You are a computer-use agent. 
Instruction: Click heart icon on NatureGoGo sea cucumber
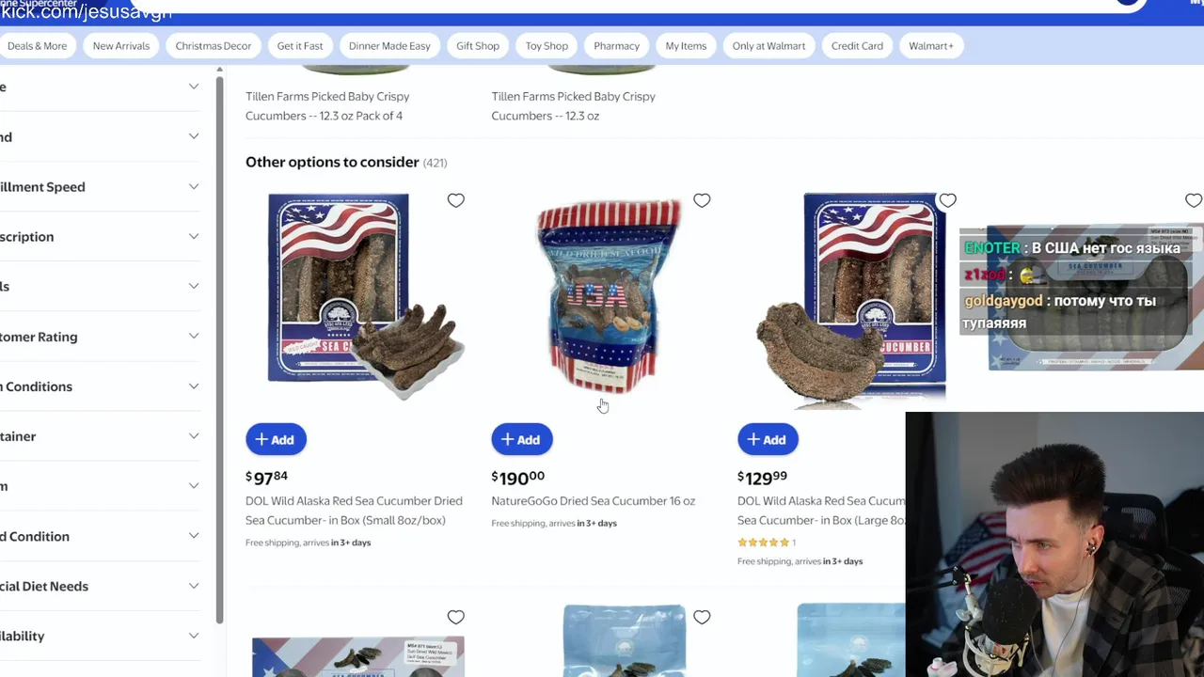pyautogui.click(x=702, y=200)
